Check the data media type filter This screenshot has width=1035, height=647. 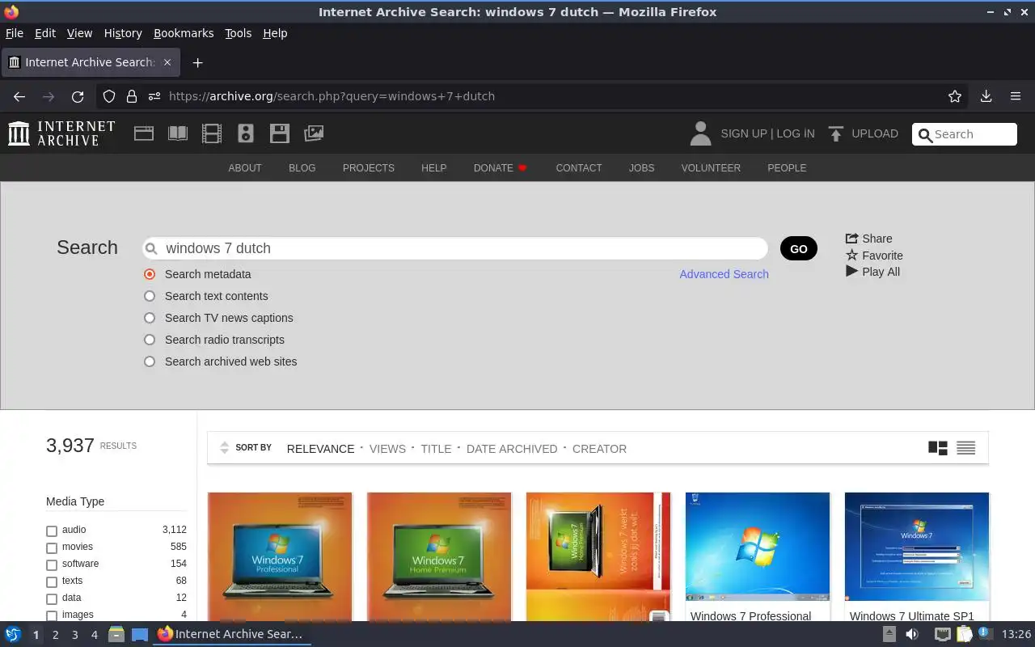[52, 599]
